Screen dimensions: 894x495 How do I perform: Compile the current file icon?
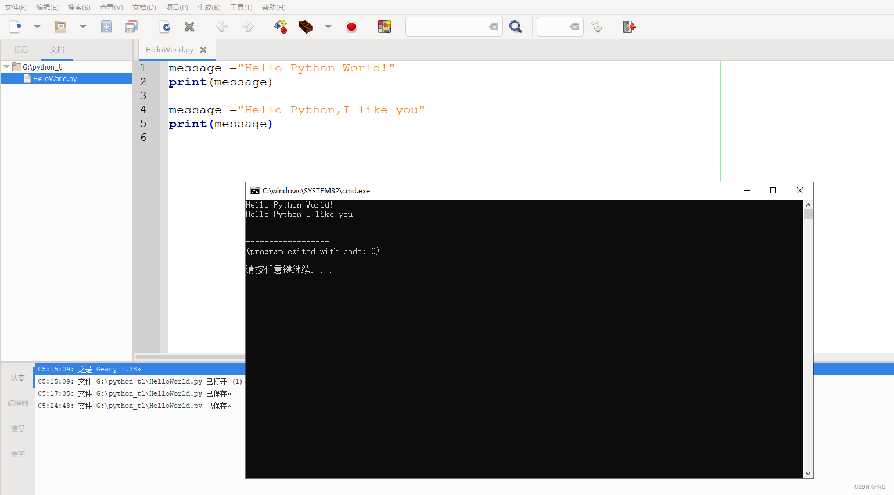click(281, 27)
